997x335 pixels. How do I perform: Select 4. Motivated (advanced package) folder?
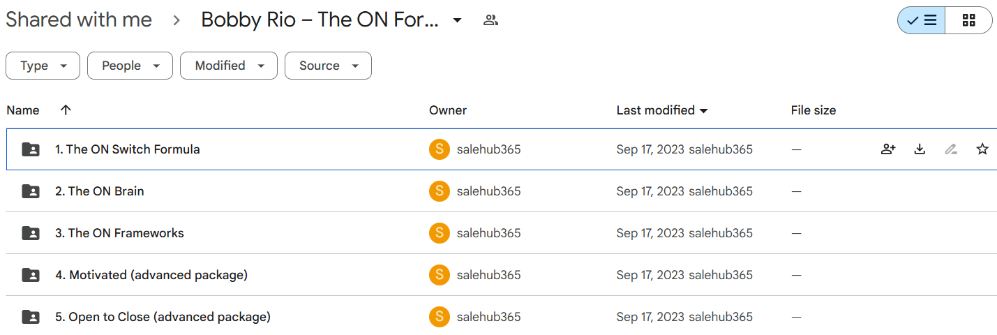[x=151, y=275]
